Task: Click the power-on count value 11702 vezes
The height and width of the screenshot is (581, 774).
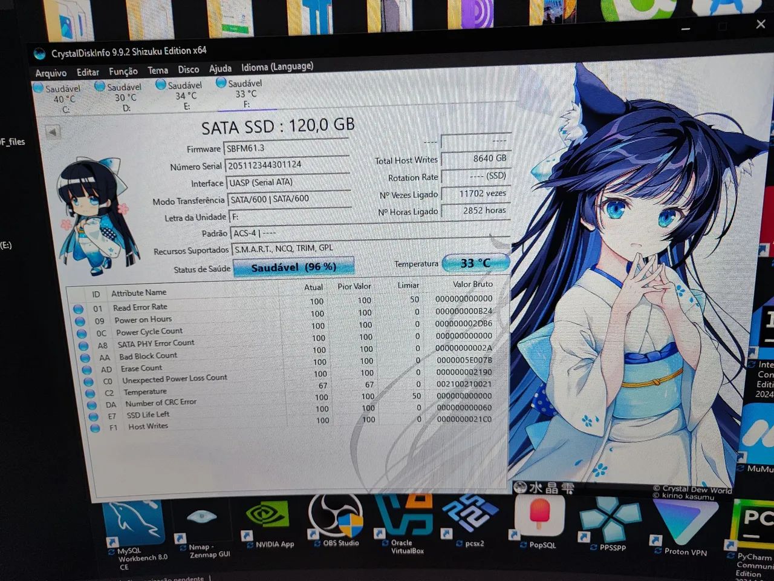Action: click(x=476, y=194)
